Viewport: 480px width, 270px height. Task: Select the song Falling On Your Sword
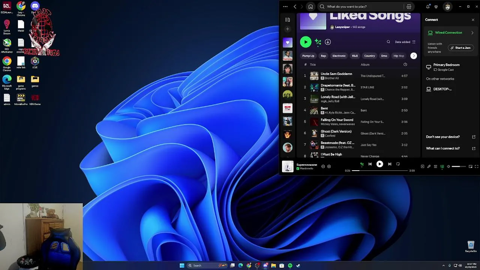click(337, 120)
